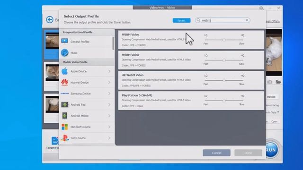Screen dimensions: 303x170
Task: Select Samsung Device category
Action: [x=87, y=93]
